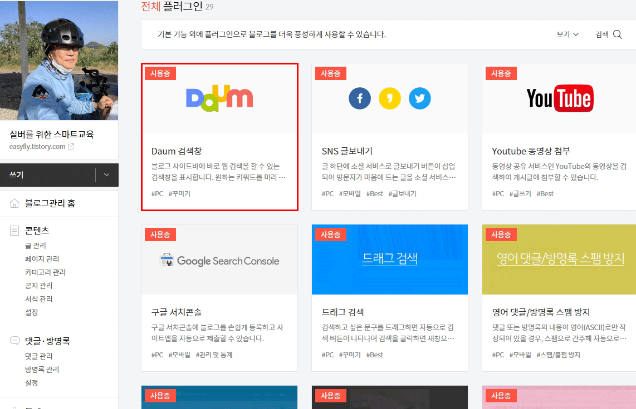Click 사용중 badge on SNS 글보내기 card

(331, 73)
